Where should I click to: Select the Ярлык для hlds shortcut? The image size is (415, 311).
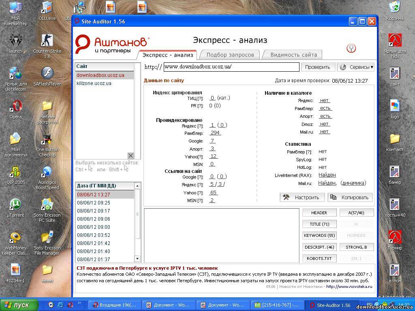pyautogui.click(x=395, y=46)
